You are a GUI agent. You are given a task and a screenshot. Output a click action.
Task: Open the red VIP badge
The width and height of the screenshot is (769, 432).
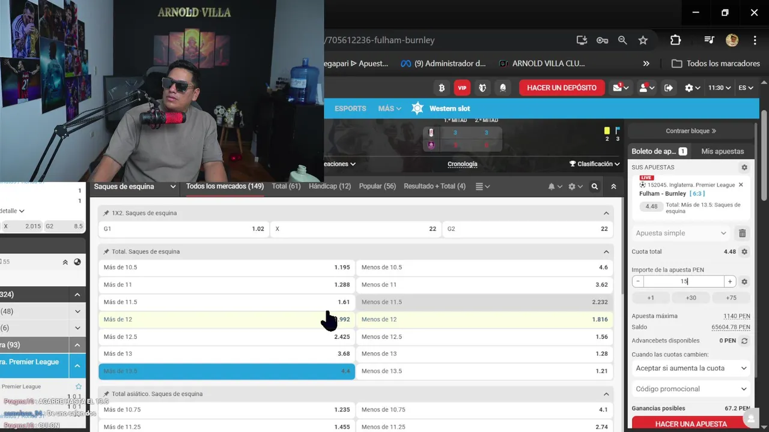click(x=462, y=88)
